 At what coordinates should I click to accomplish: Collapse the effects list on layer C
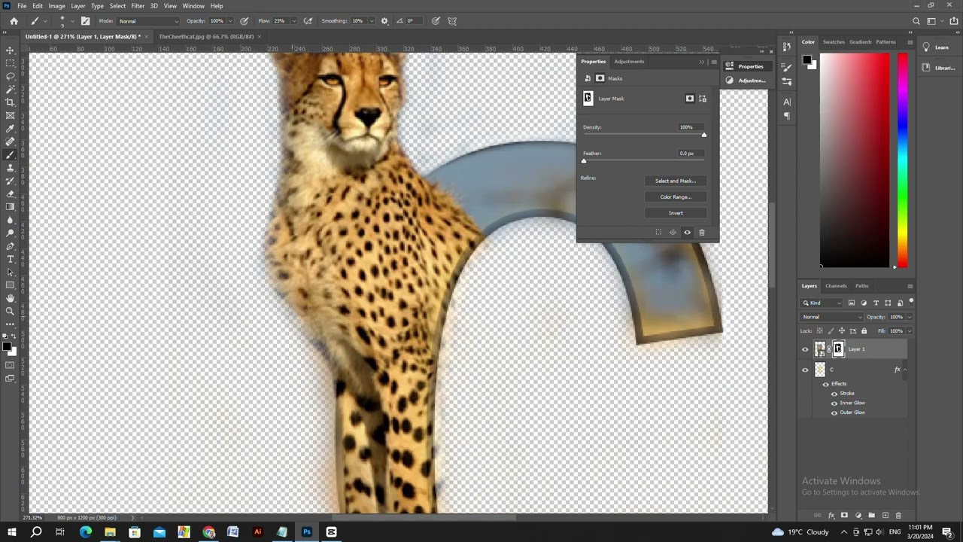[904, 370]
